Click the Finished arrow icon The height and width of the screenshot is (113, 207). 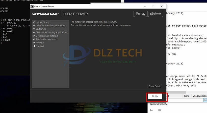(34, 46)
